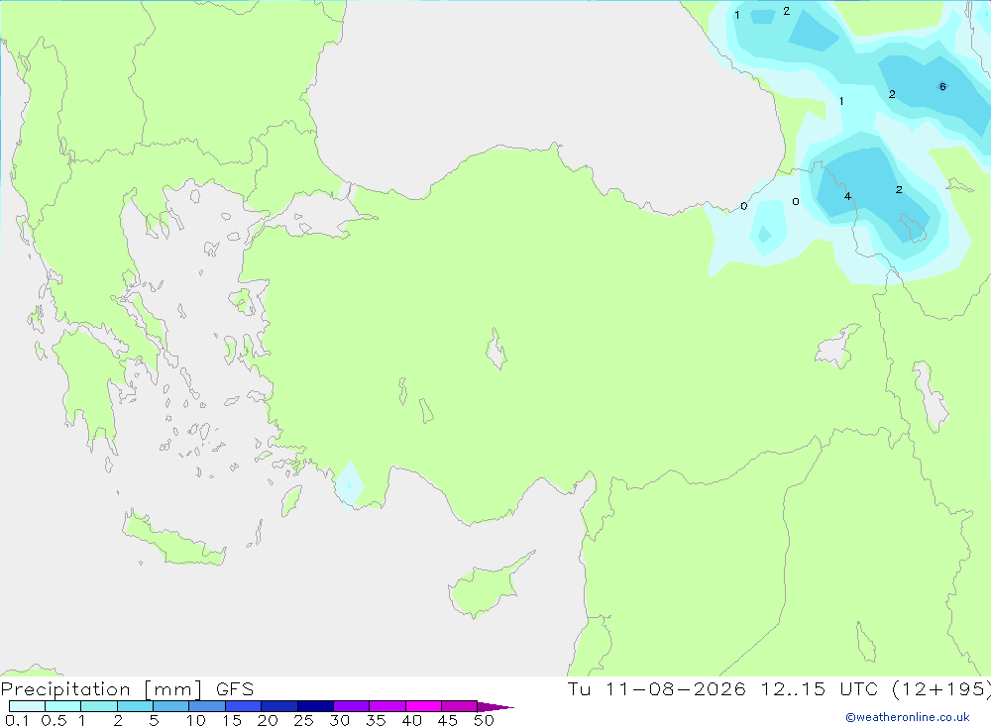The width and height of the screenshot is (991, 726).
Task: Click the '45' legend label
Action: [448, 720]
